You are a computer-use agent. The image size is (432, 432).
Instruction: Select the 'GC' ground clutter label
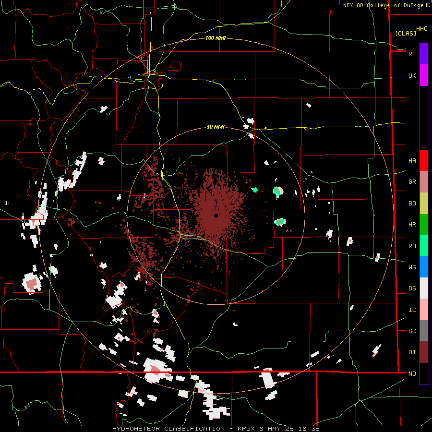(x=412, y=331)
